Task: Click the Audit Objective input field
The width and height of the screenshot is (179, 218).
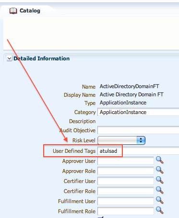Action: coord(138,130)
